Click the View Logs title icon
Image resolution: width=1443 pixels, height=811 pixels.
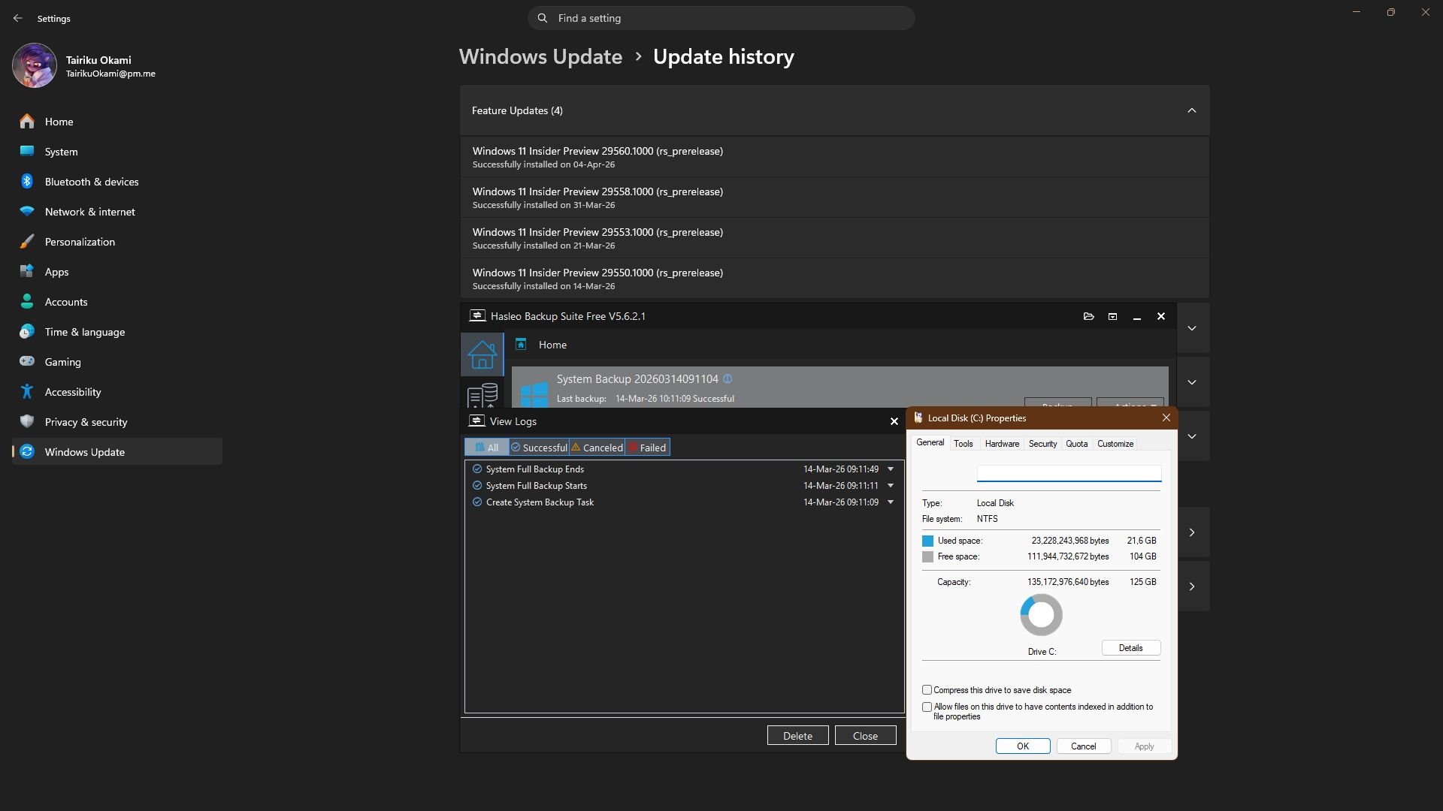click(x=476, y=421)
